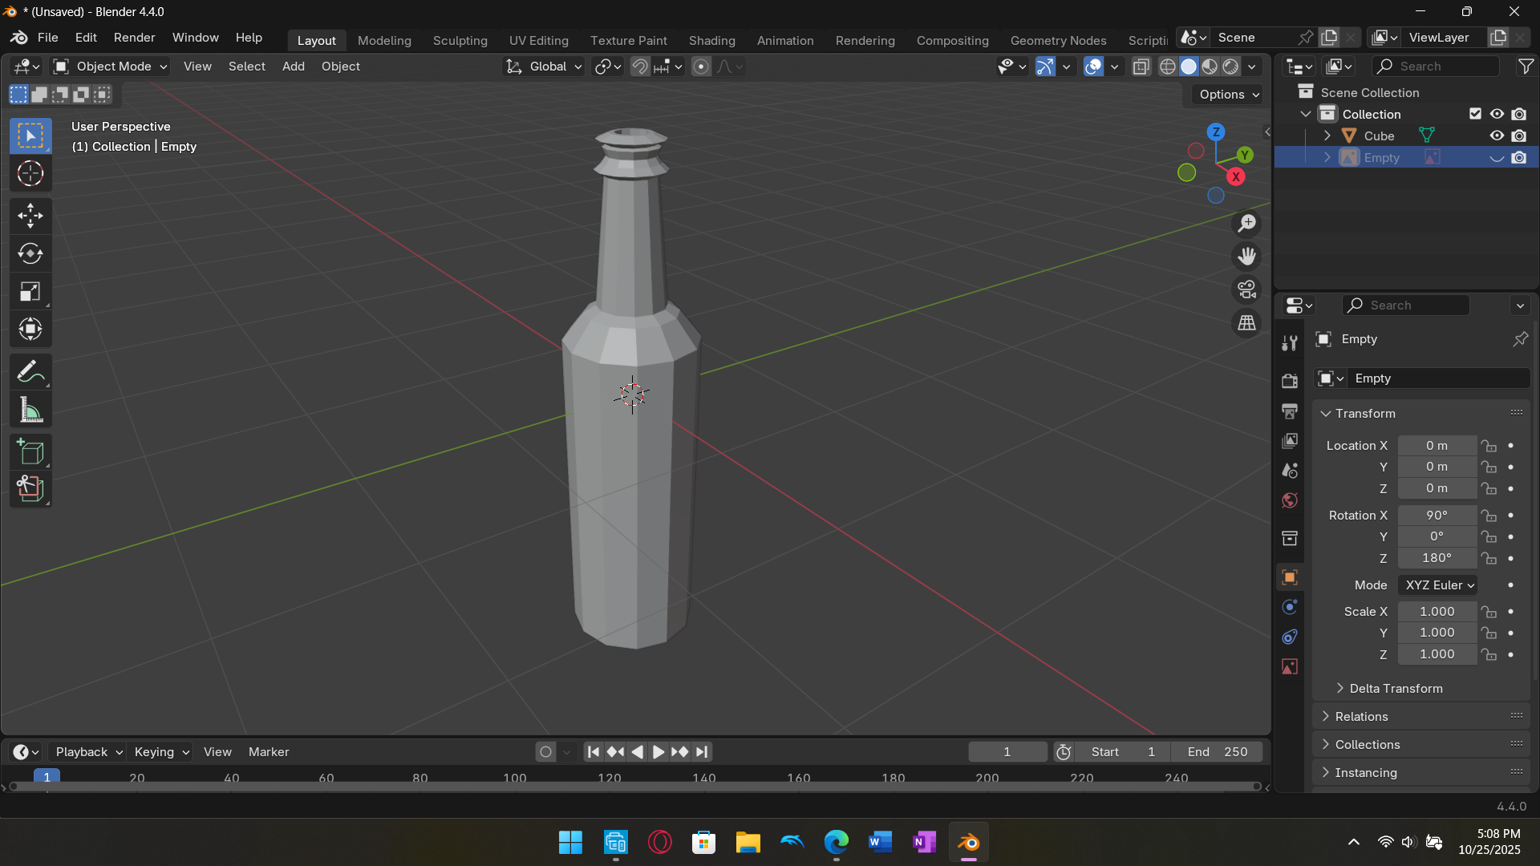Select the Cursor tool in the toolbar
The height and width of the screenshot is (866, 1540).
[30, 173]
